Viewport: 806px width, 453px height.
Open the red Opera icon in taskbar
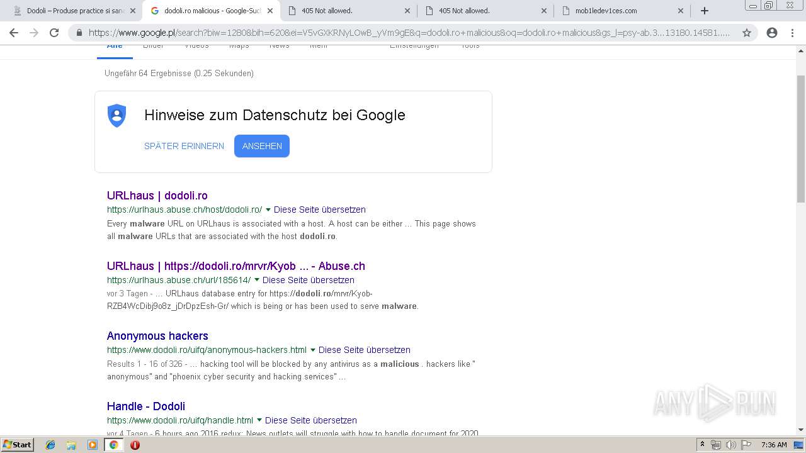point(135,445)
